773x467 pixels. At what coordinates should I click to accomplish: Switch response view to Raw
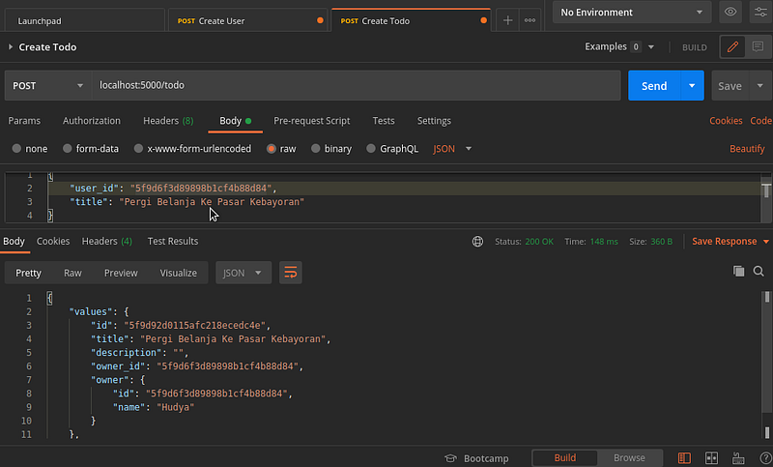click(x=72, y=273)
